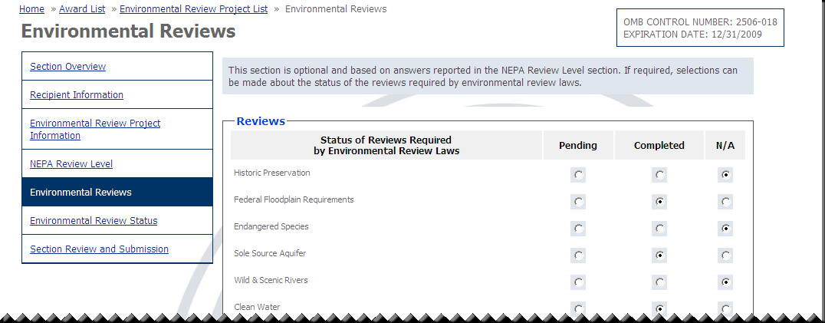Mark Endangered Species review as Completed
Viewport: 825px width, 323px height.
[659, 229]
